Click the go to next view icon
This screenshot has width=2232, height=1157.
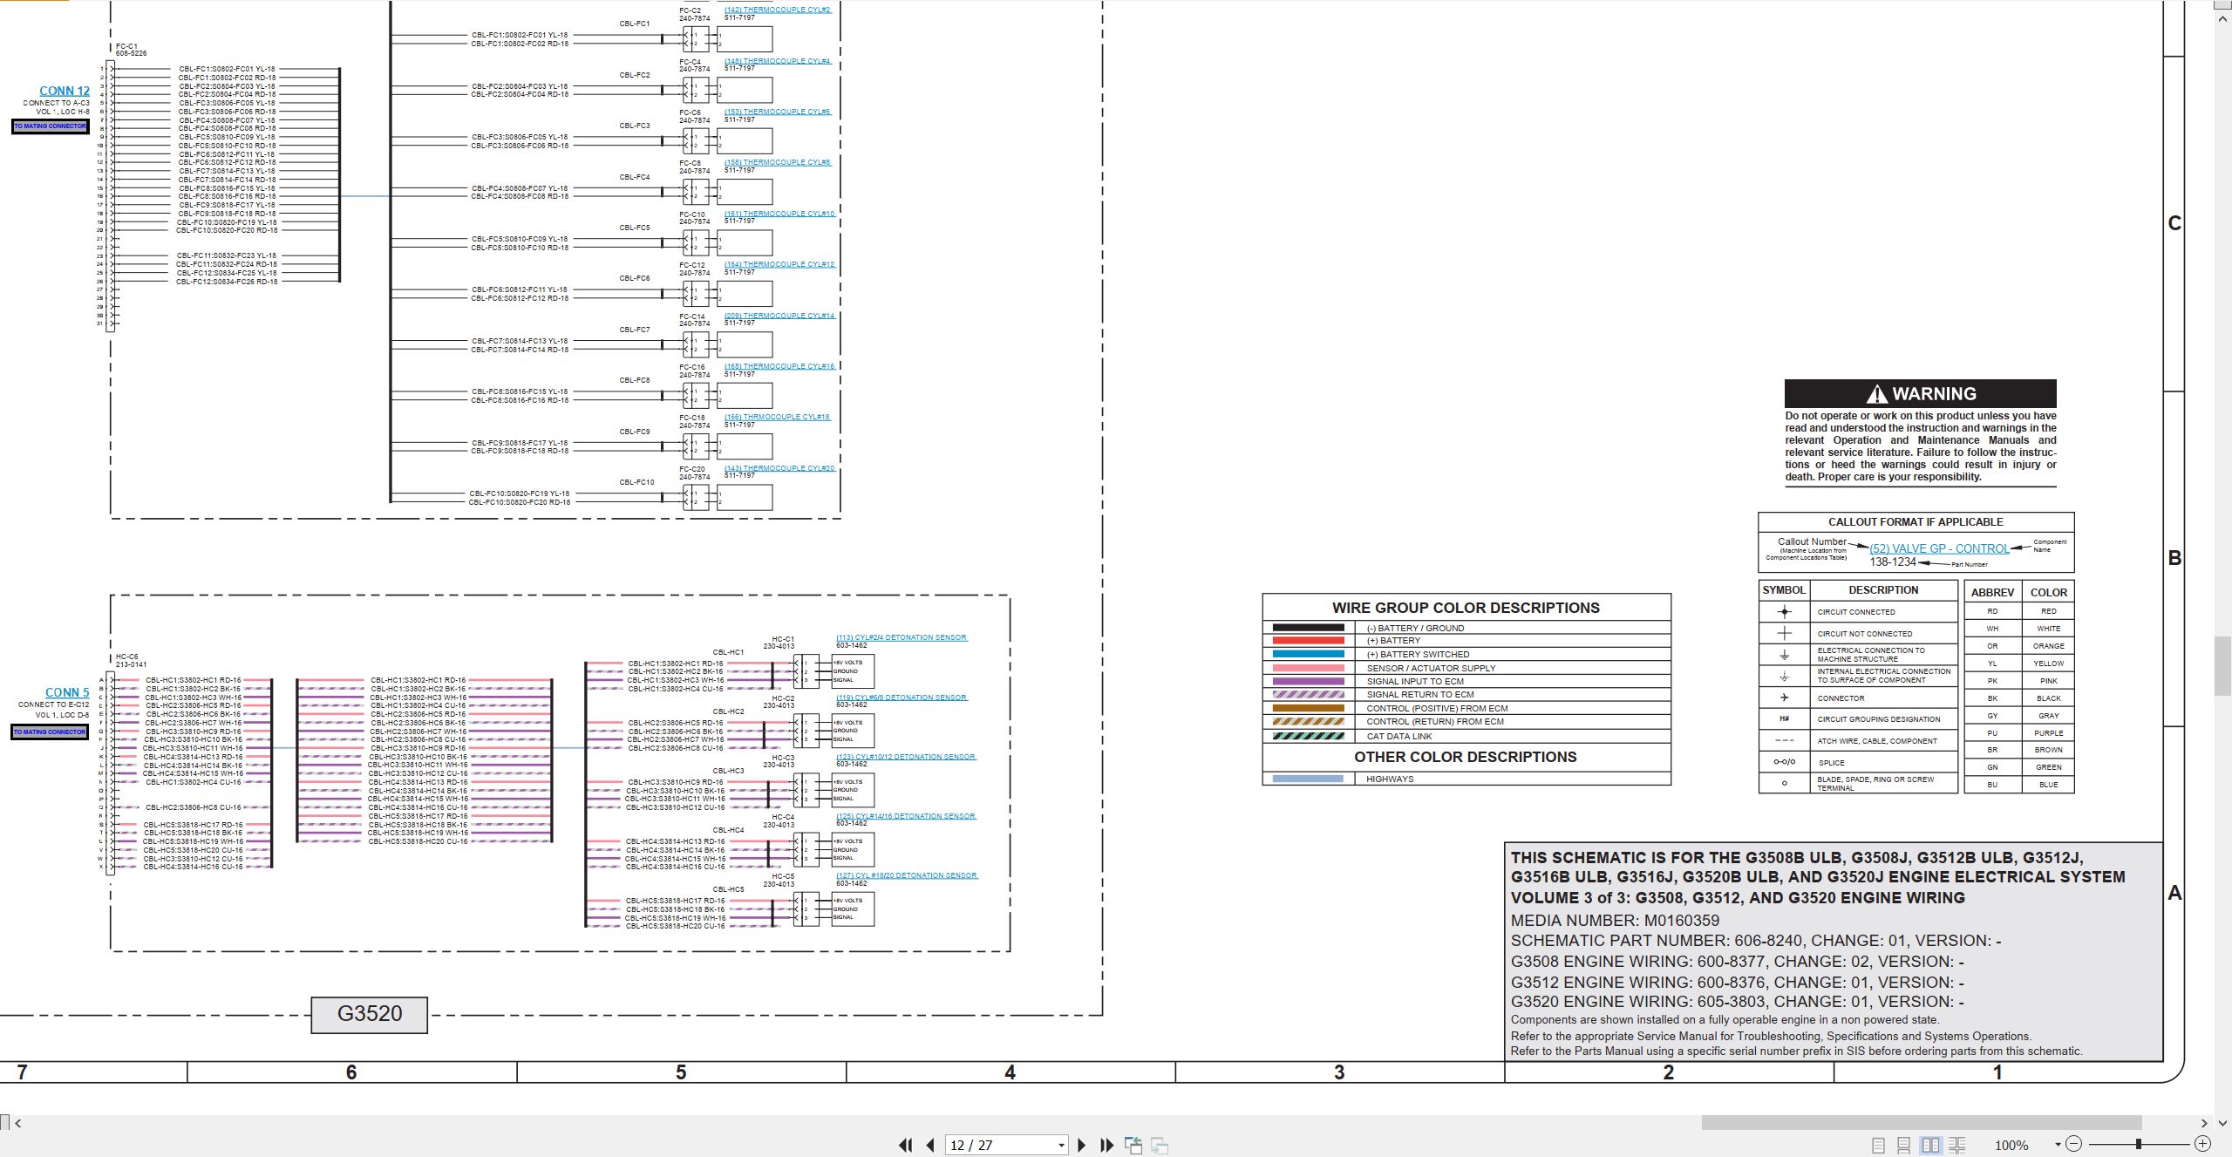[1160, 1145]
